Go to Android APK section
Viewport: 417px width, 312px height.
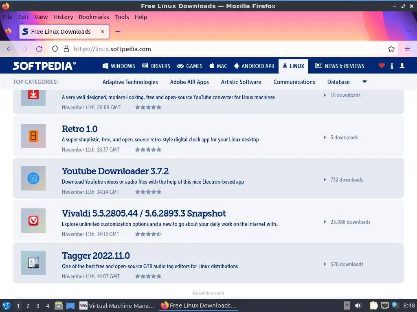pyautogui.click(x=254, y=66)
